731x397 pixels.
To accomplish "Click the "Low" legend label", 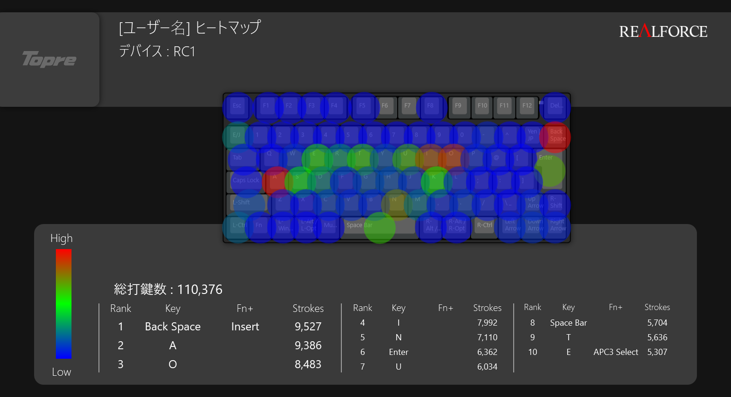I will tap(62, 372).
